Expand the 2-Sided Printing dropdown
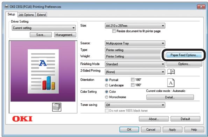 (135, 72)
